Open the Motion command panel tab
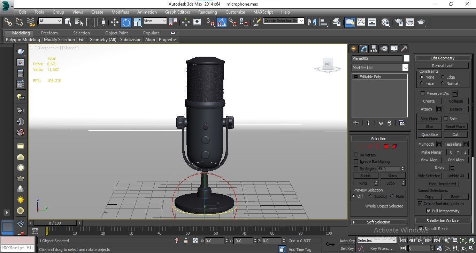The width and height of the screenshot is (476, 253). coord(384,49)
